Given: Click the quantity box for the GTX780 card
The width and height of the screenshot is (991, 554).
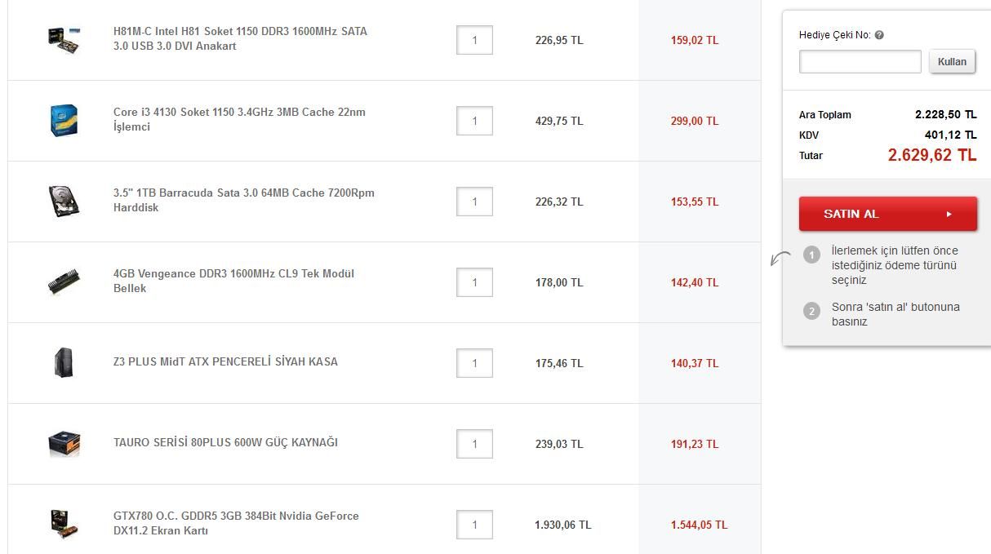Looking at the screenshot, I should [x=474, y=525].
